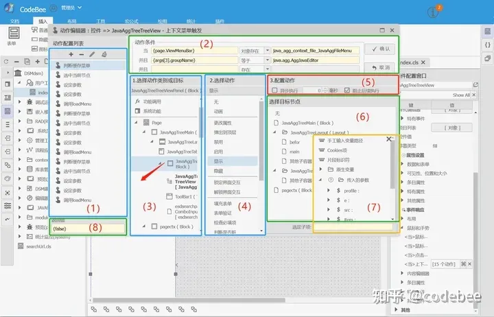Viewport: 494px width, 317px height.
Task: Click the stamp icon in action list toolbar
Action: (x=104, y=54)
